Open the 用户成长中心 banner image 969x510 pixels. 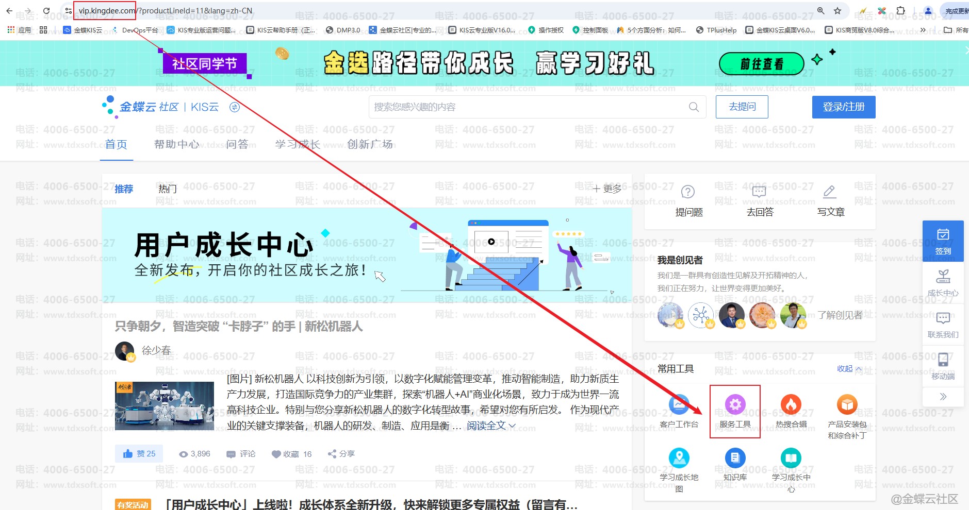(367, 256)
